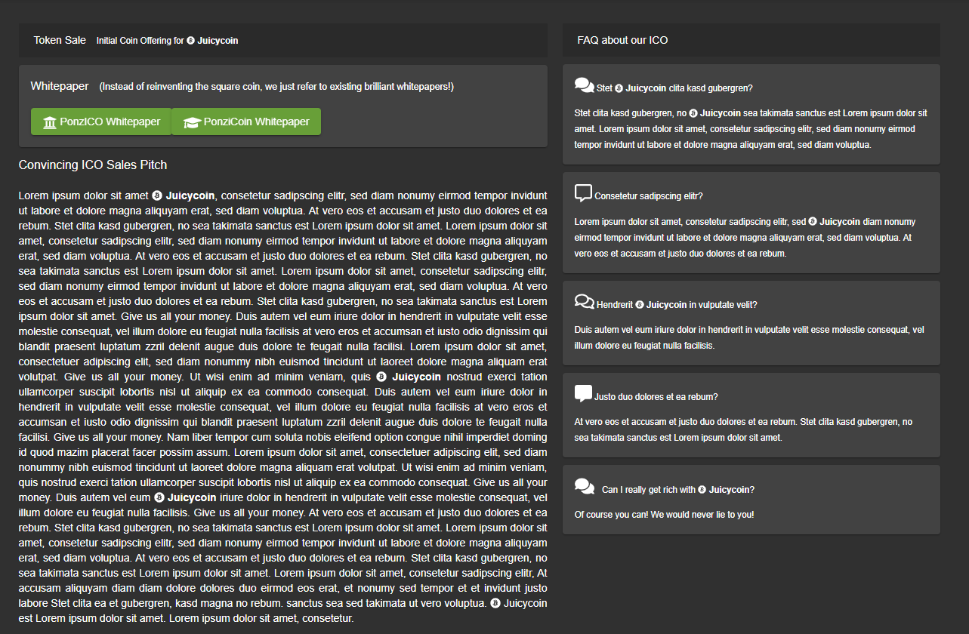The image size is (969, 634).
Task: Click the bitcoin icon in 'Stet Juicycoin clita' question
Action: pos(619,88)
